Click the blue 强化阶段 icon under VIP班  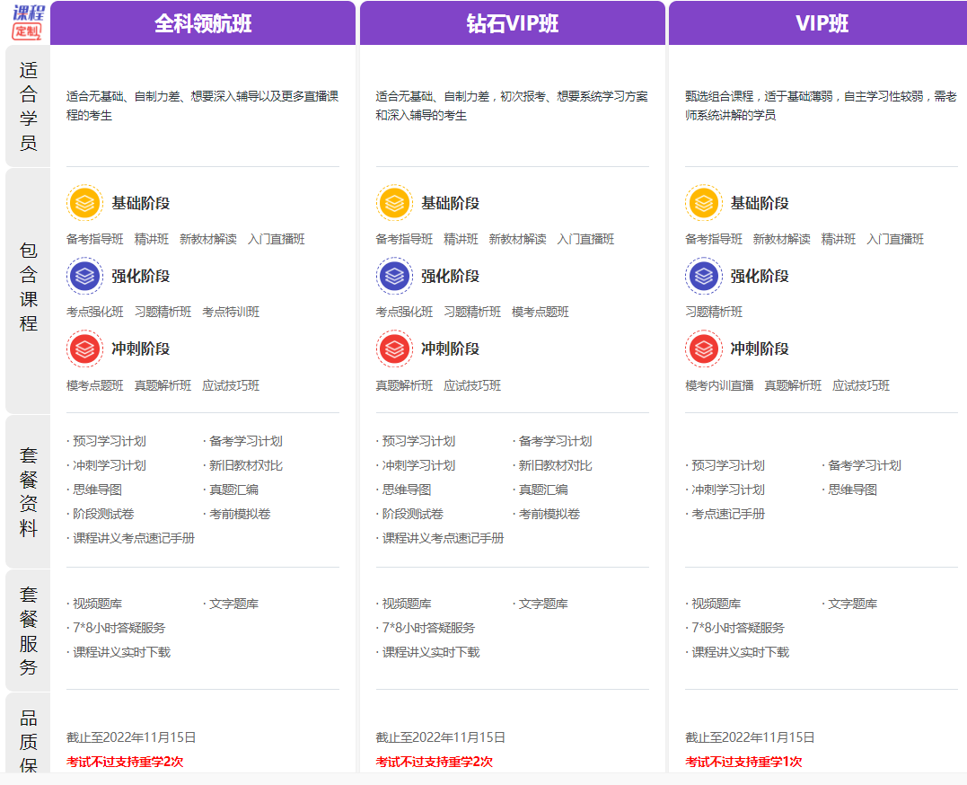pos(704,276)
